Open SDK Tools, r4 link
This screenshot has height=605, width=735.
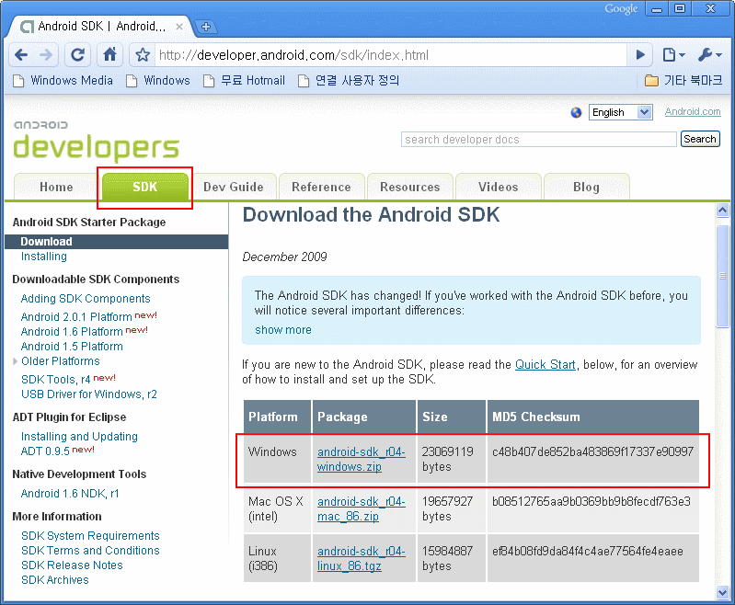[56, 379]
